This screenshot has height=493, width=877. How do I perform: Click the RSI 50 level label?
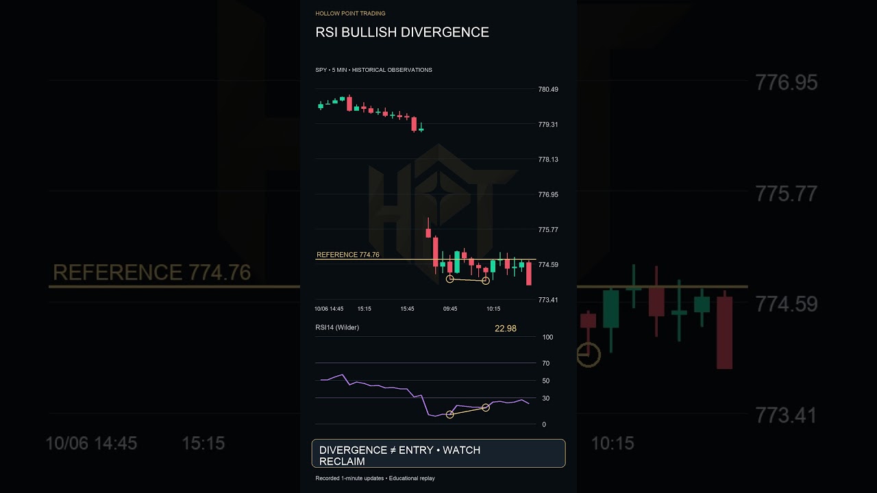point(545,381)
